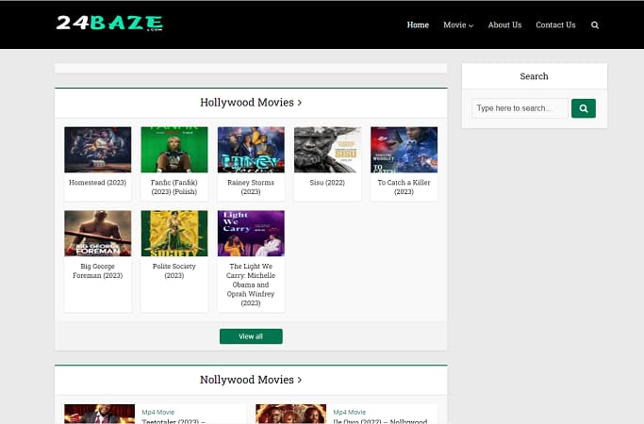Open Polite Society poster thumbnail
This screenshot has width=644, height=424.
pos(174,234)
